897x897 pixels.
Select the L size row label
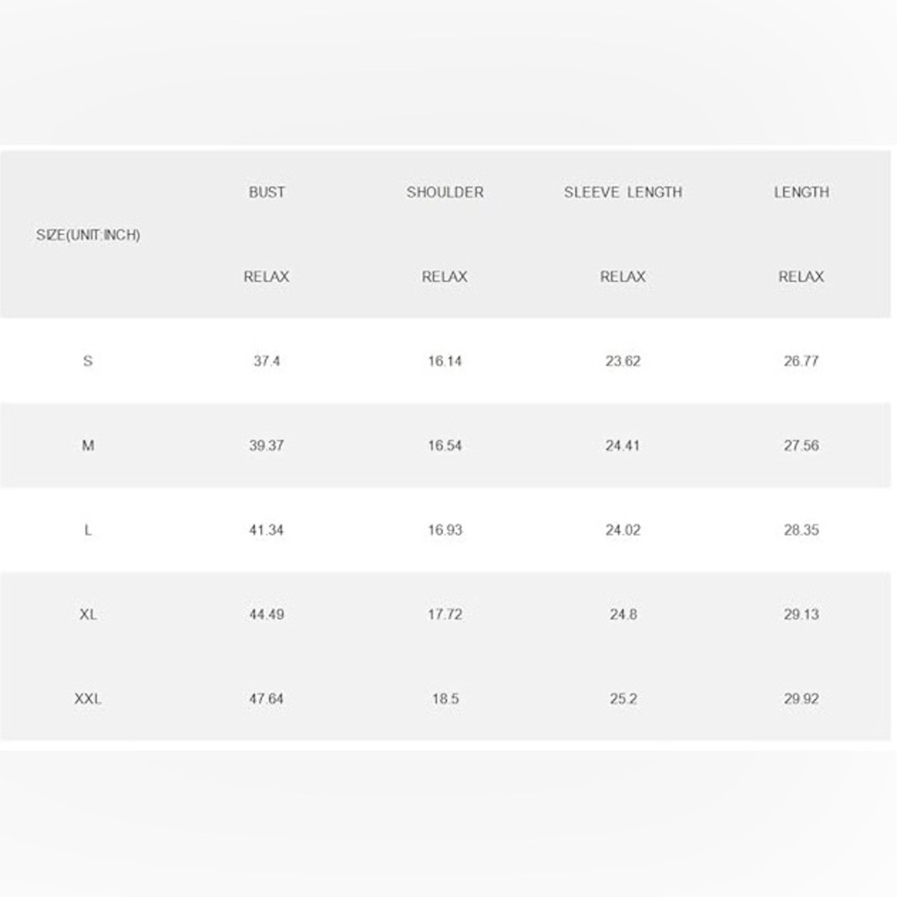(88, 530)
